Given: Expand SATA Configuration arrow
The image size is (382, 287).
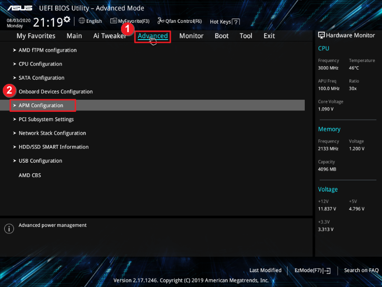Looking at the screenshot, I should tap(14, 78).
